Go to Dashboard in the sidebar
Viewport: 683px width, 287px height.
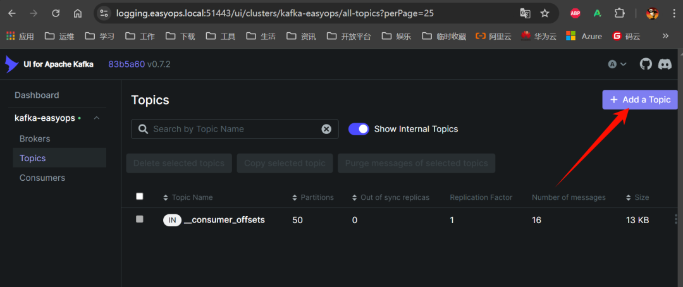[x=37, y=95]
